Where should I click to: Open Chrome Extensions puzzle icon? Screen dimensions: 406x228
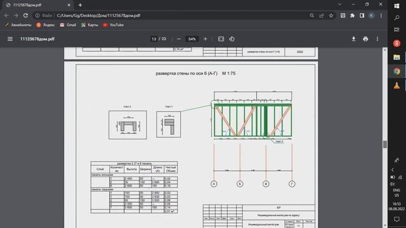[x=352, y=15]
